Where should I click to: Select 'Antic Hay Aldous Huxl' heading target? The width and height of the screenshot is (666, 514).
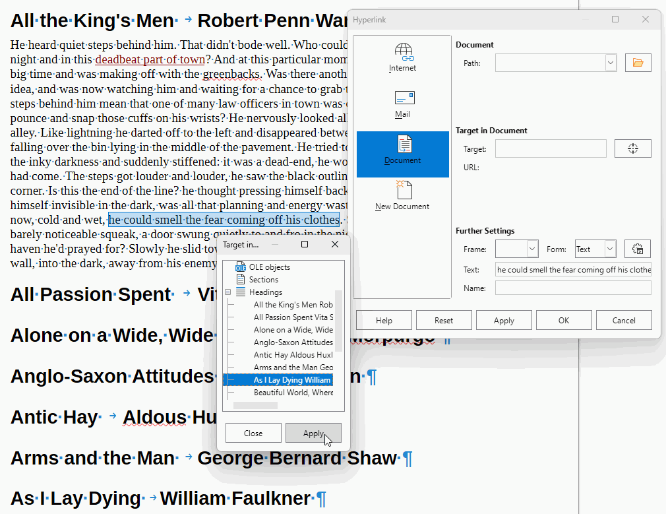coord(293,354)
